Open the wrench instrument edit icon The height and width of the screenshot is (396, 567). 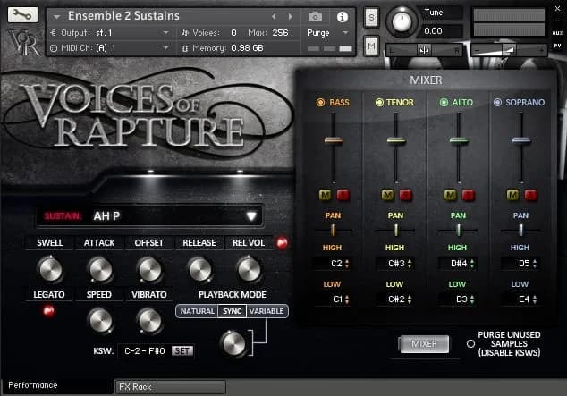(22, 15)
